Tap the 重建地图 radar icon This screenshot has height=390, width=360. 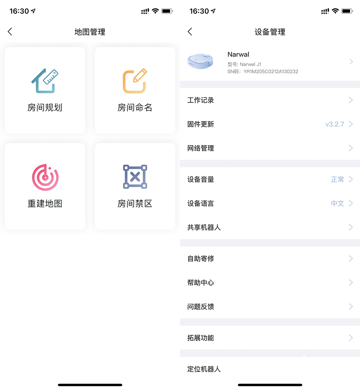(45, 177)
